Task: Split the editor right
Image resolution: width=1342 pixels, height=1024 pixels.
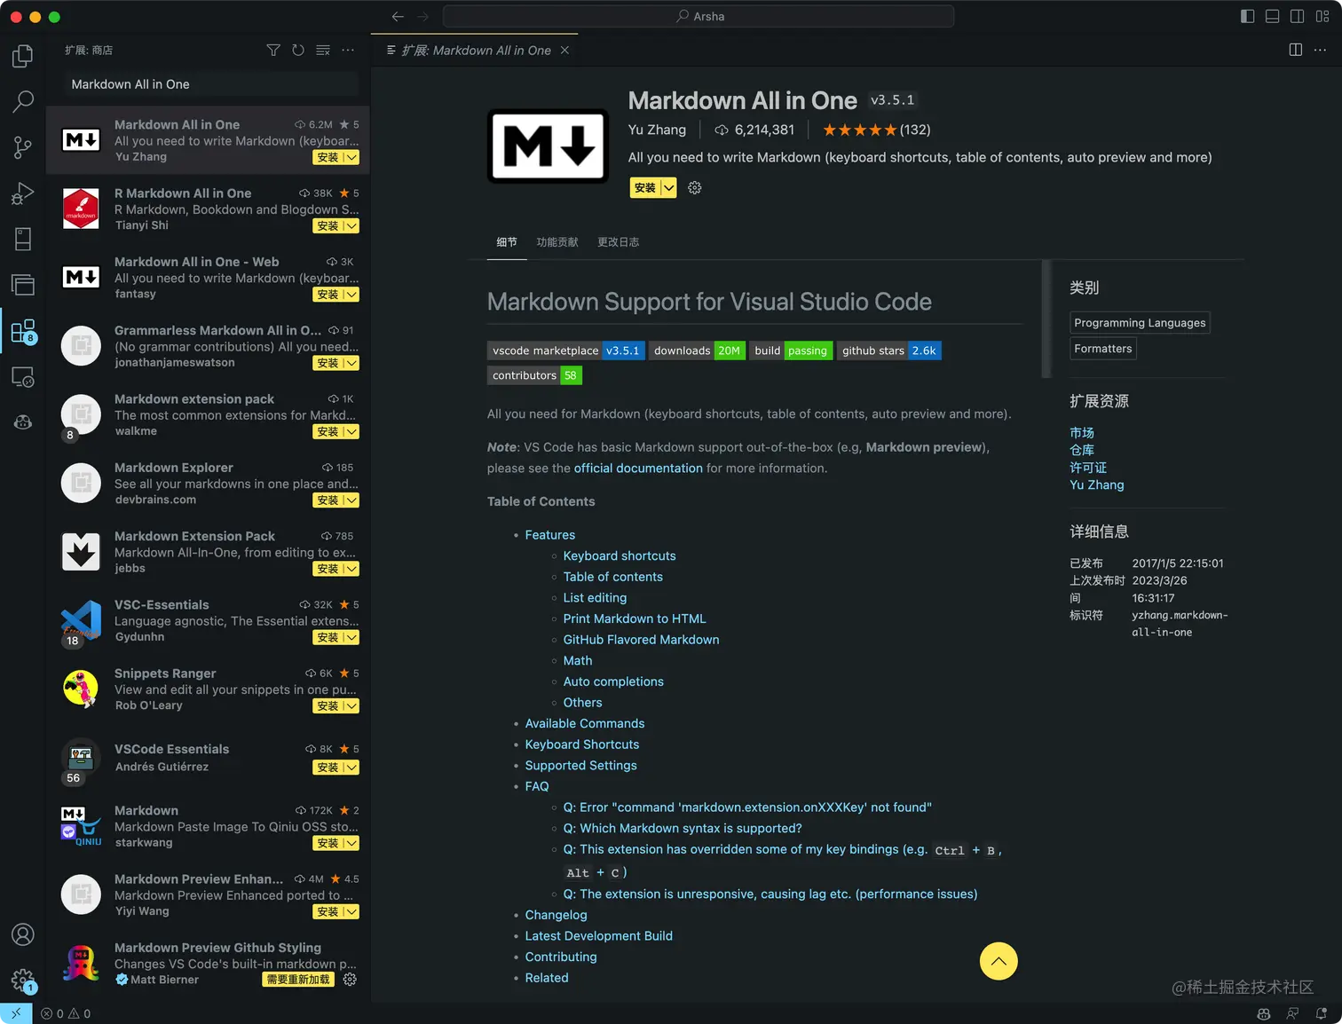Action: [x=1296, y=50]
